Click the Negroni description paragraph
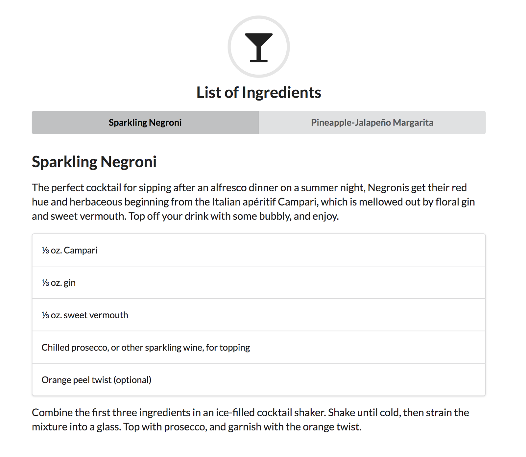This screenshot has height=457, width=526. (x=253, y=202)
